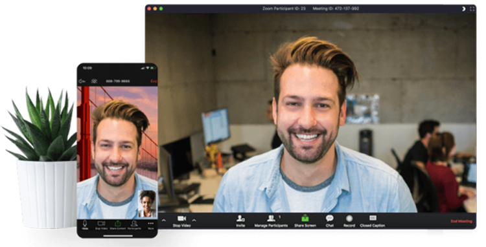The height and width of the screenshot is (247, 486).
Task: Tap the woman's self-view thumbnail on phone
Action: tap(147, 204)
